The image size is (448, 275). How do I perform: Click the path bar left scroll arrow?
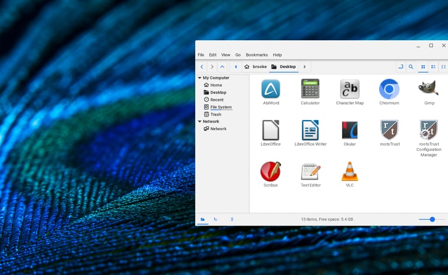click(236, 67)
